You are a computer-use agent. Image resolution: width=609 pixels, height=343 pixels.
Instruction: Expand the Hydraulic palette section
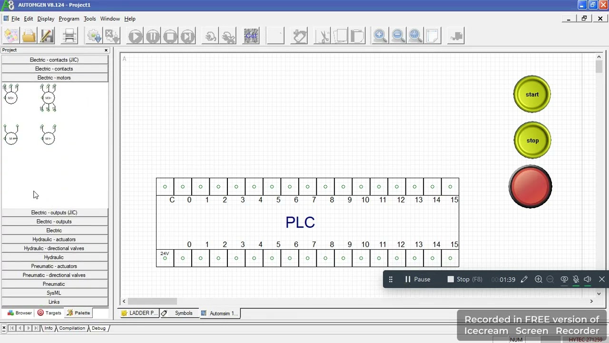54,257
